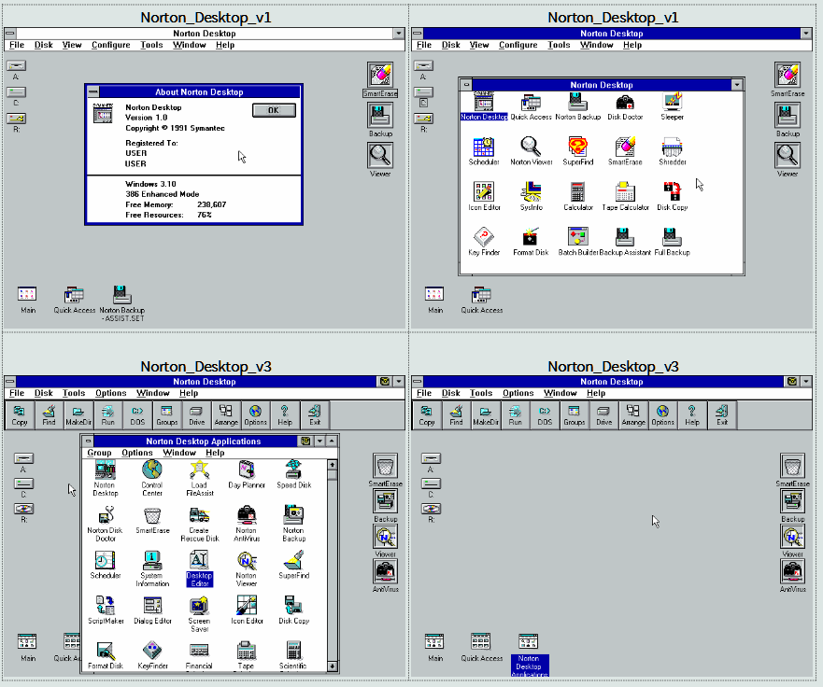
Task: Click scroll-up arrow in Norton Desktop Applications window
Action: (333, 465)
